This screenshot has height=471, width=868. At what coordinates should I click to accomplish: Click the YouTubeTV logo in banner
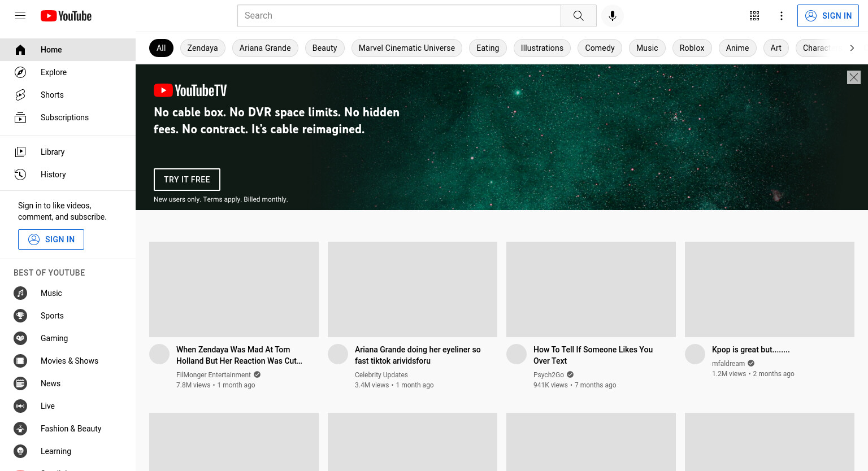[190, 90]
